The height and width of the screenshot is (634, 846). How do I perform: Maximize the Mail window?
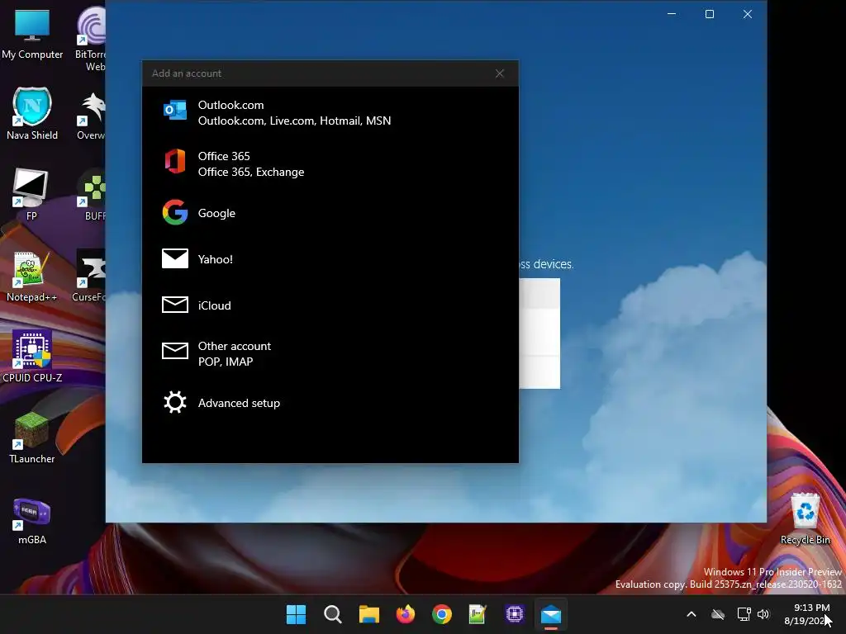point(710,14)
